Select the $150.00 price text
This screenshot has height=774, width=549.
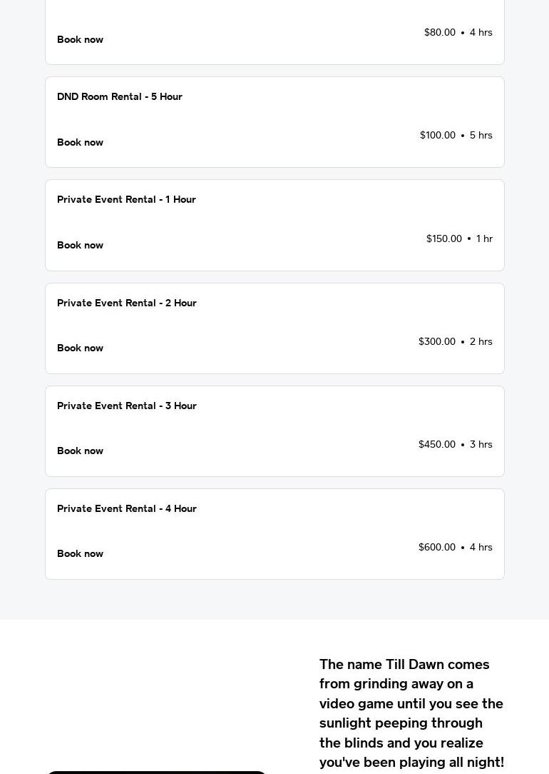[443, 238]
